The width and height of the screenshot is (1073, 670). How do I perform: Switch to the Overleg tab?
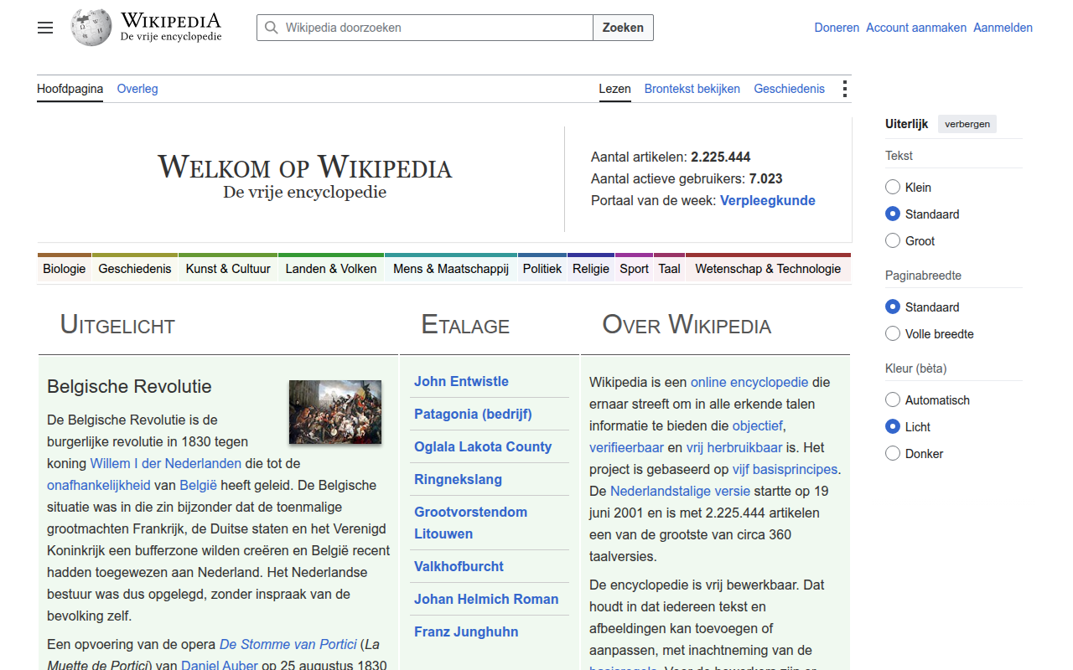[137, 89]
